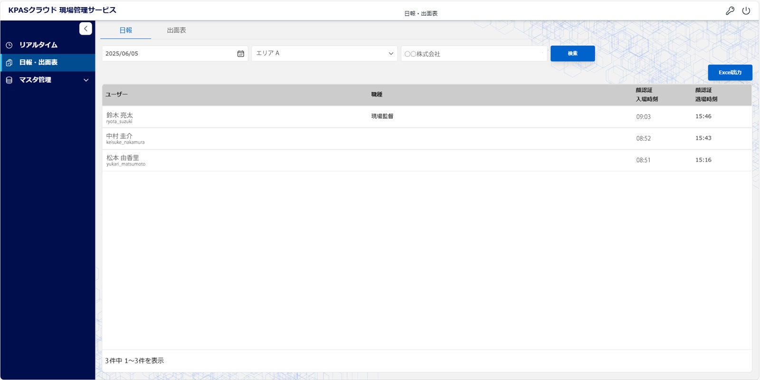Click the 職種 column header
Screen dimensions: 760x380
(377, 95)
